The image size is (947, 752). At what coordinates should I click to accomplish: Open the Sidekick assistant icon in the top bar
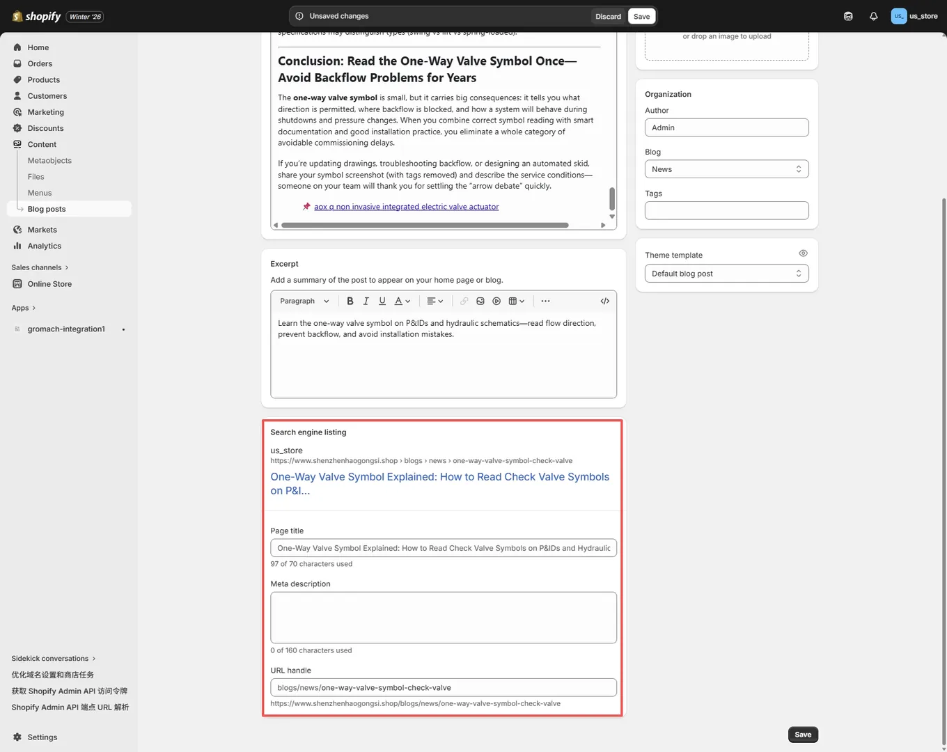pyautogui.click(x=848, y=16)
